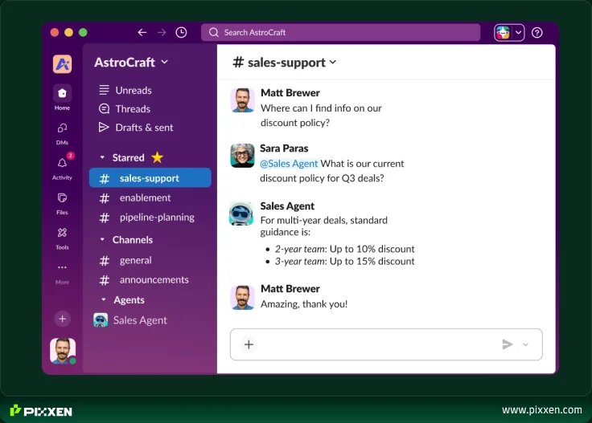Open the Home tab in sidebar
The height and width of the screenshot is (423, 592).
pos(62,97)
